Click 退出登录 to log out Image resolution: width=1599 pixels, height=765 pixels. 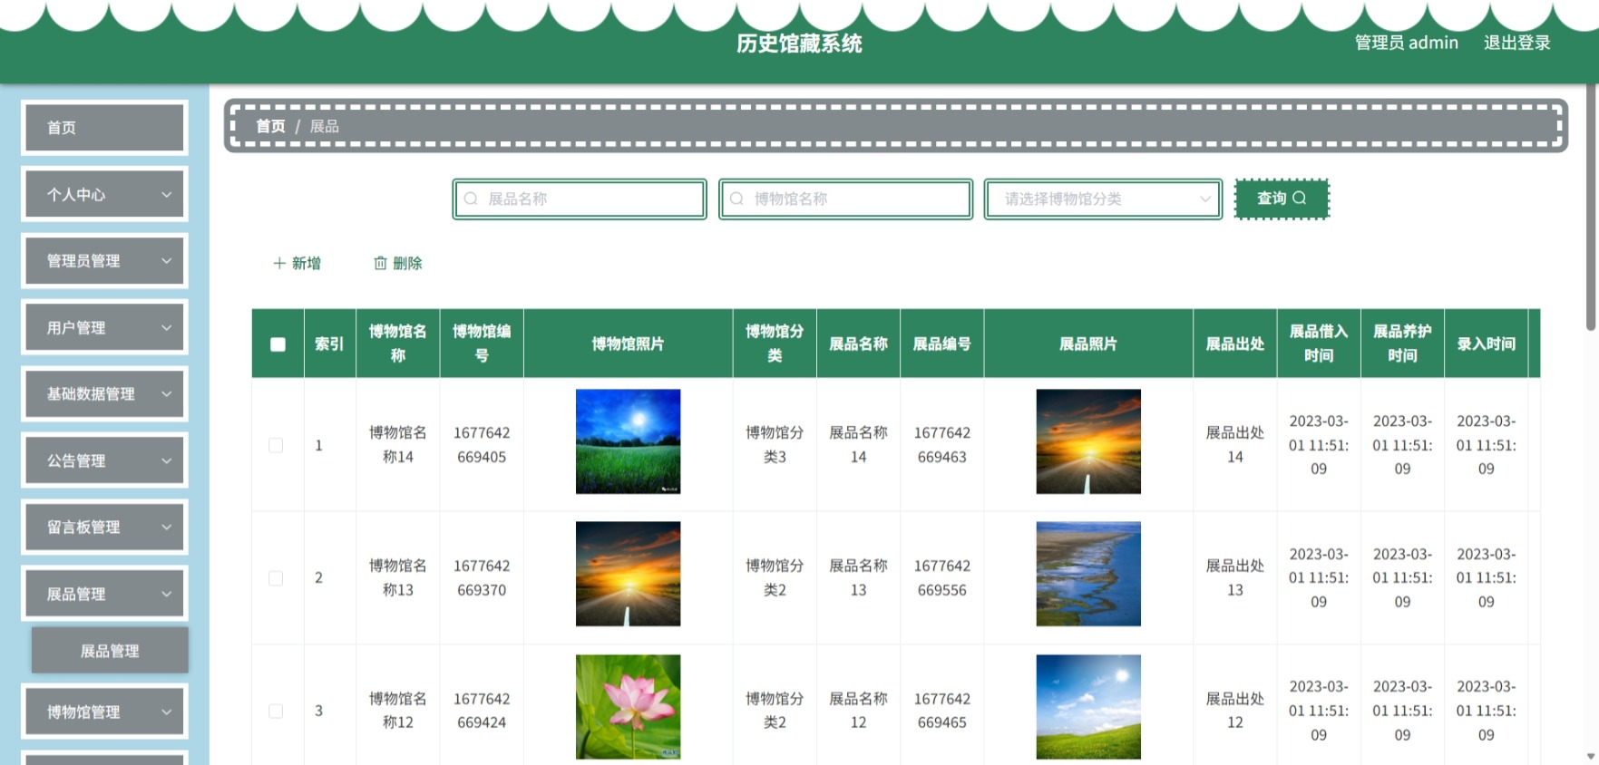pyautogui.click(x=1516, y=43)
